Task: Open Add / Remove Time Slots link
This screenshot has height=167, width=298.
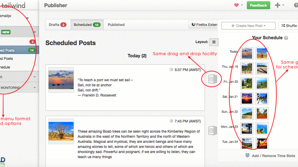Action: pos(274,156)
